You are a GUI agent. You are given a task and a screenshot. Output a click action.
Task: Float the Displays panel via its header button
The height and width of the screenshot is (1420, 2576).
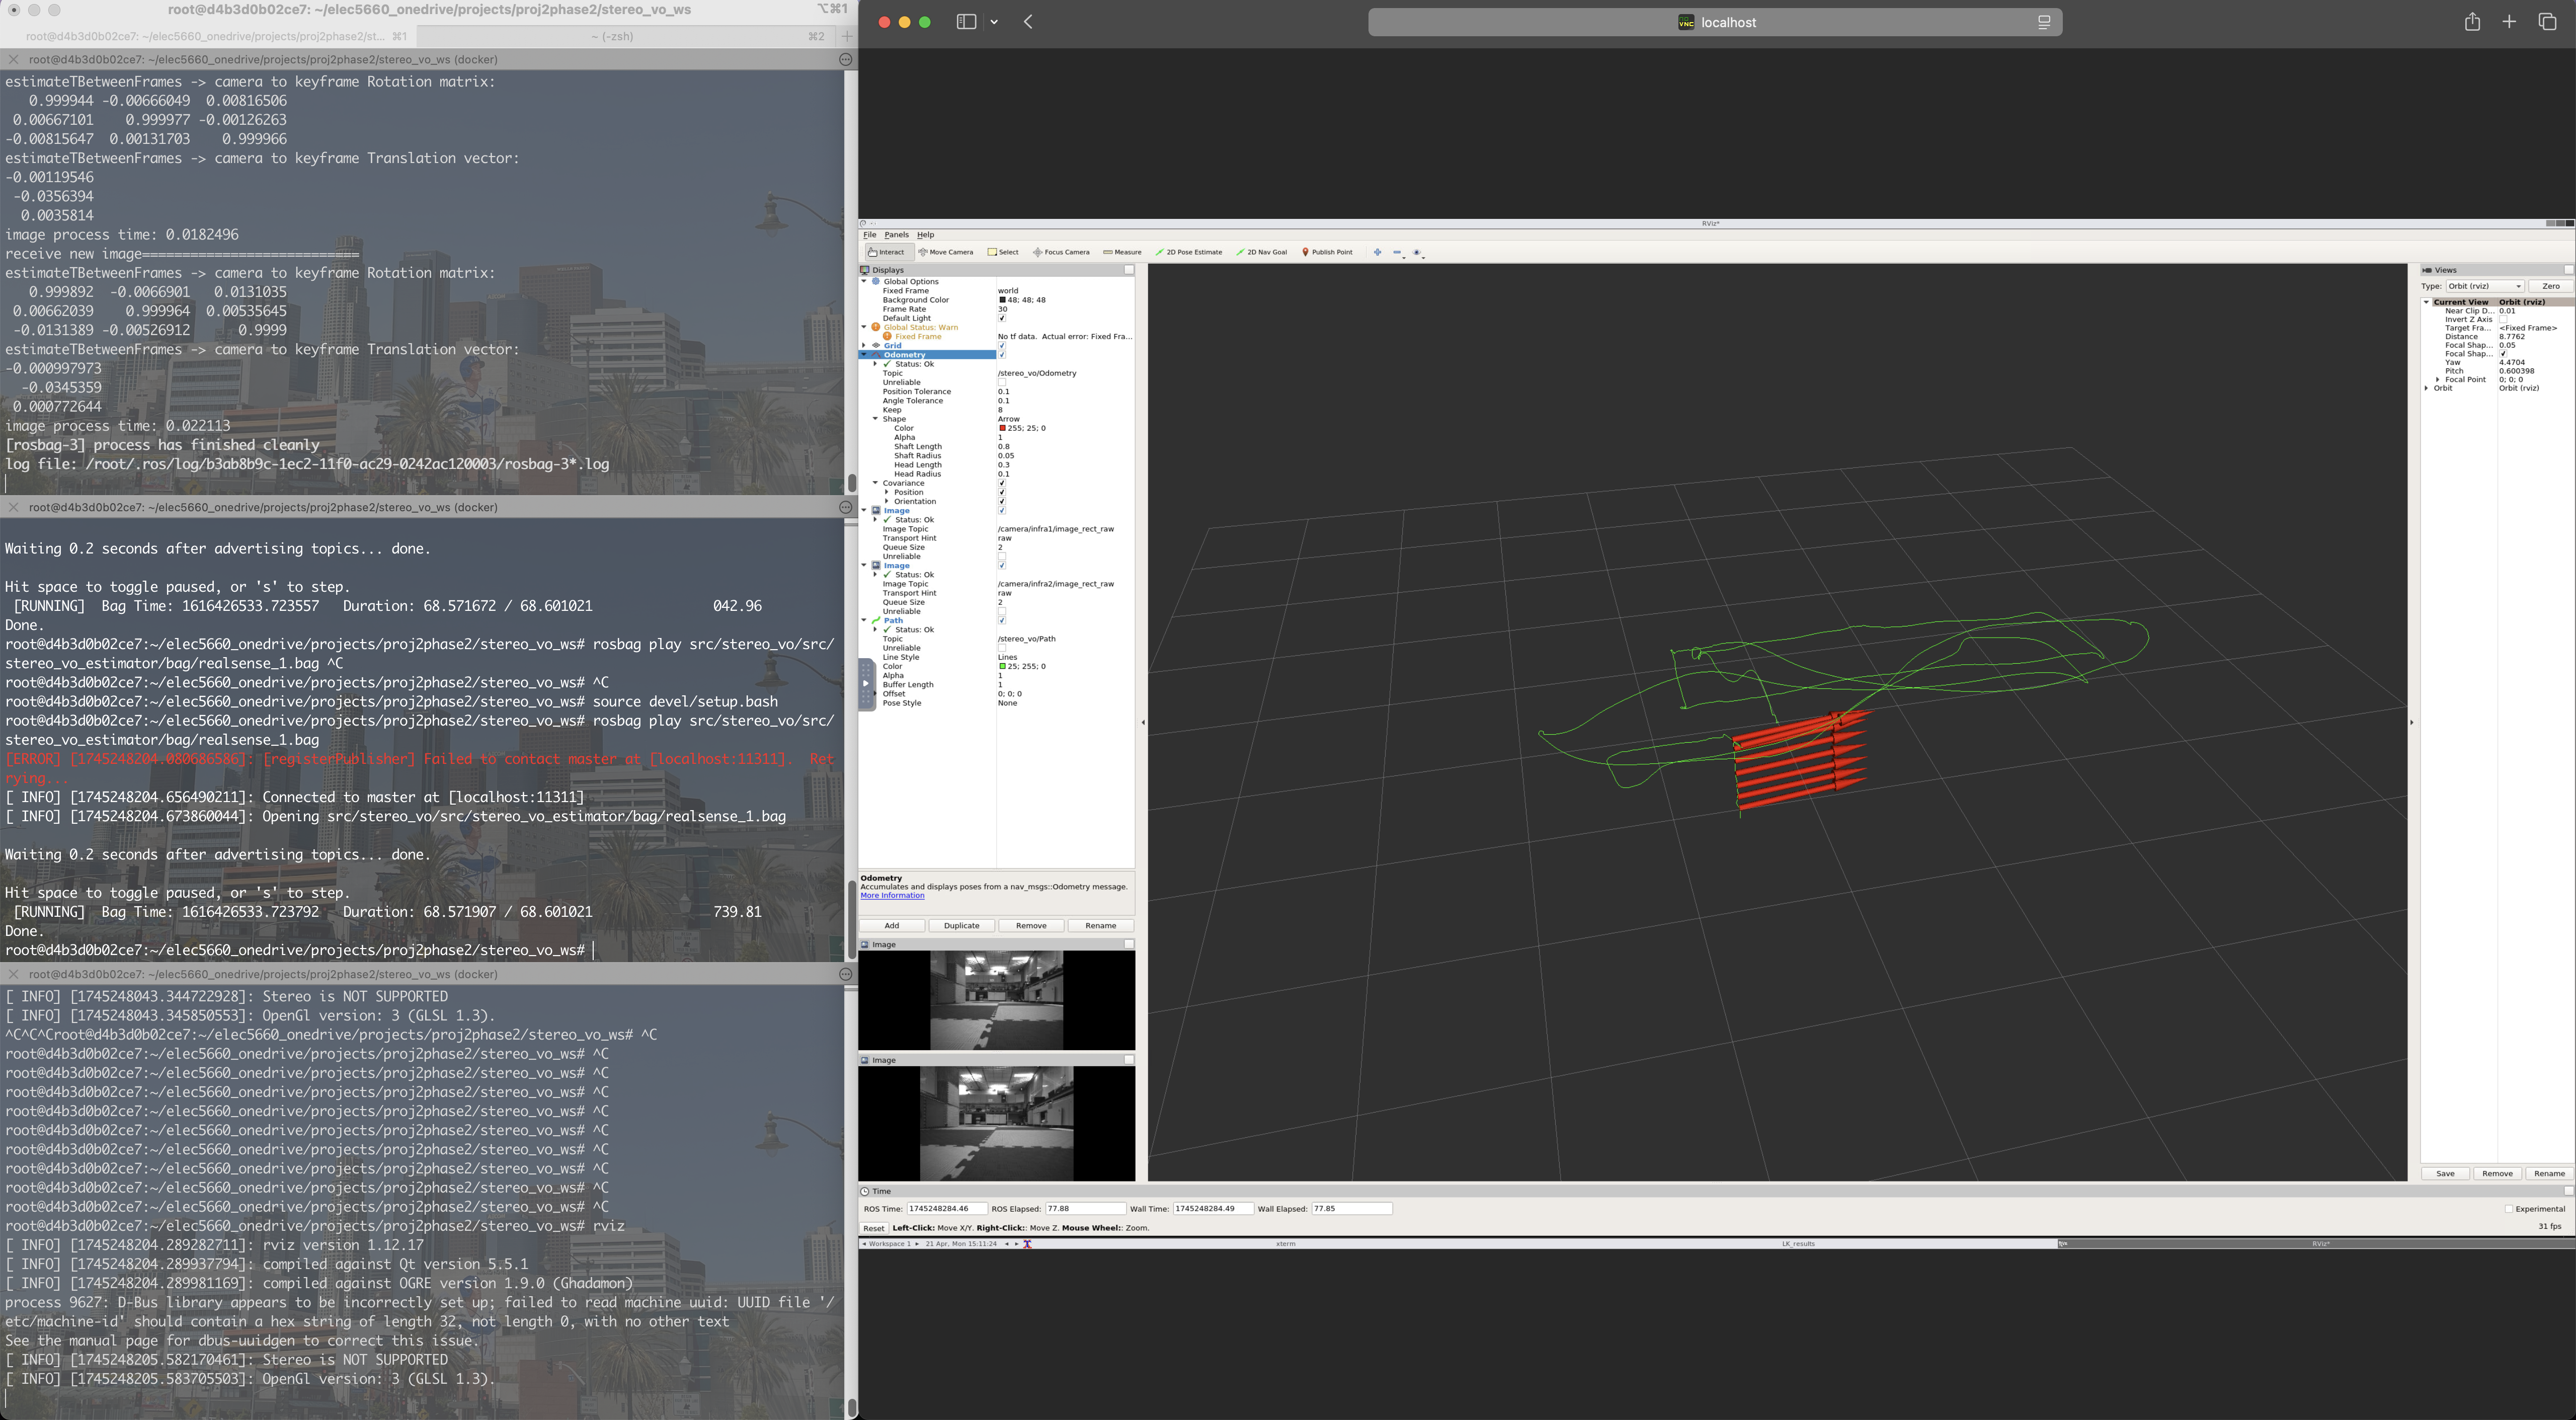(1129, 270)
